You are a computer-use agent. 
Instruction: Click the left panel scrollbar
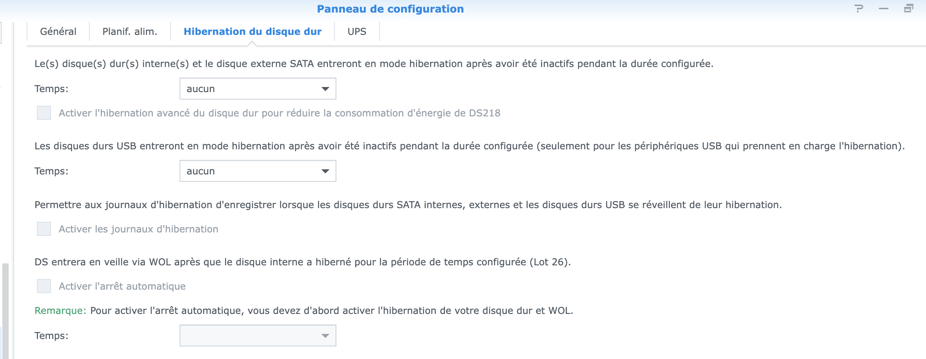pos(5,311)
